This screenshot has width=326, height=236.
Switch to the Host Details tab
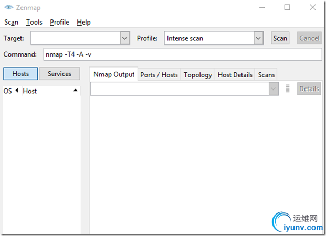235,75
